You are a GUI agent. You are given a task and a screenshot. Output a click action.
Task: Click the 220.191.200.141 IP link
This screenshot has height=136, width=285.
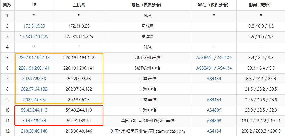tap(34, 68)
